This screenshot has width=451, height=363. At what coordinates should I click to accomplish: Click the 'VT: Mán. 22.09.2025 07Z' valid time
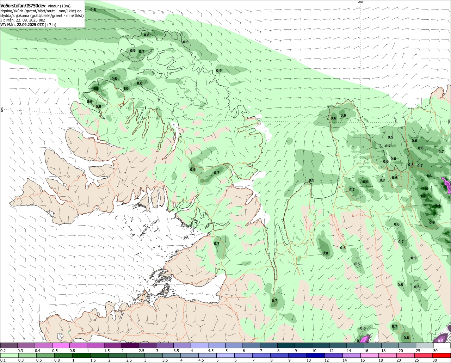tap(22, 25)
